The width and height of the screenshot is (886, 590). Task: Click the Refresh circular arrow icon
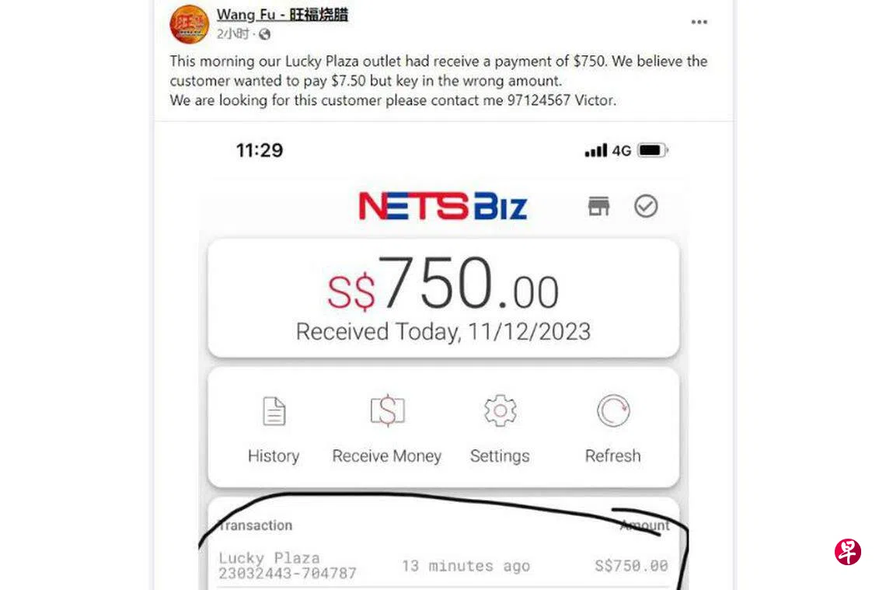pos(613,411)
